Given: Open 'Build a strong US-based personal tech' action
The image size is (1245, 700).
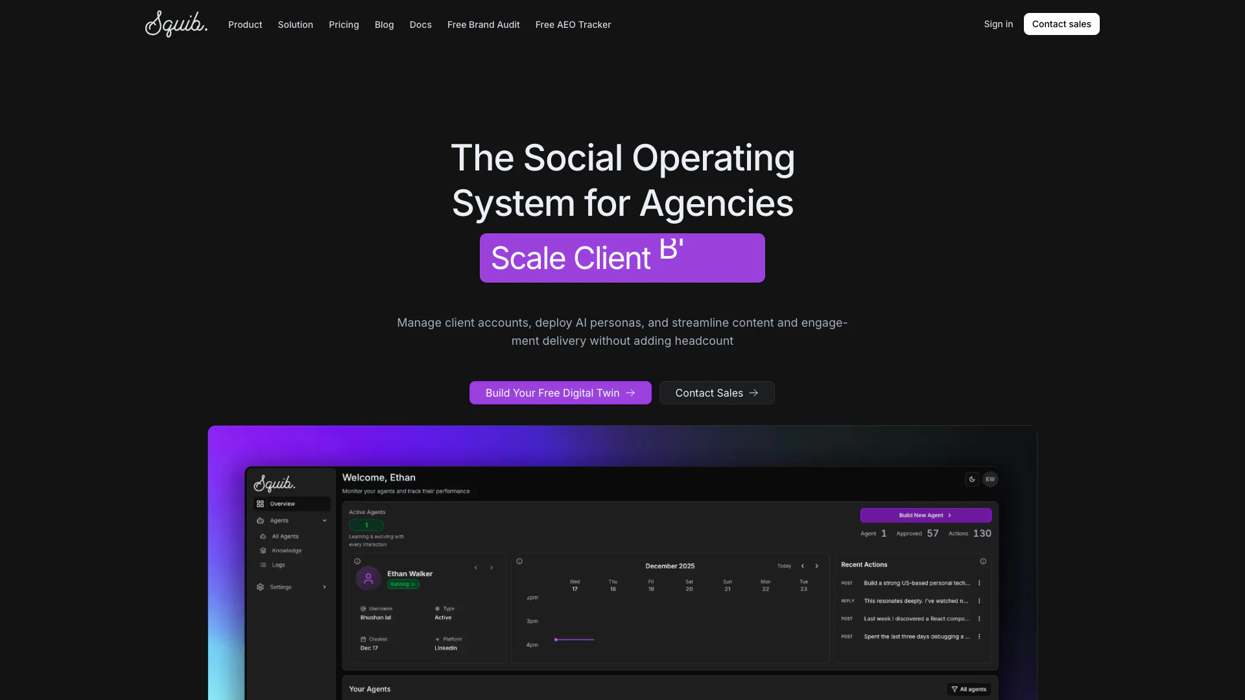Looking at the screenshot, I should [x=917, y=583].
